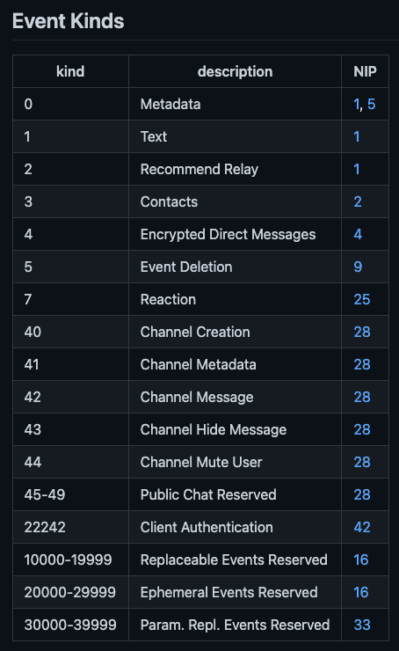This screenshot has height=651, width=399.
Task: Open NIP 25 link for Reaction
Action: [x=362, y=299]
